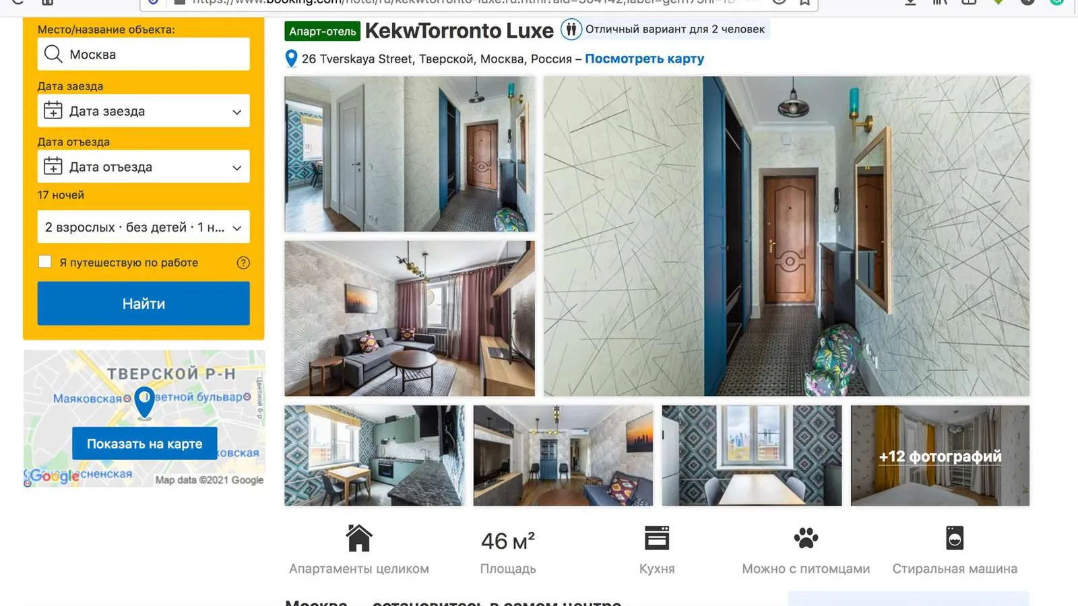The height and width of the screenshot is (606, 1078).
Task: Open the living room sofa photo
Action: [x=410, y=318]
